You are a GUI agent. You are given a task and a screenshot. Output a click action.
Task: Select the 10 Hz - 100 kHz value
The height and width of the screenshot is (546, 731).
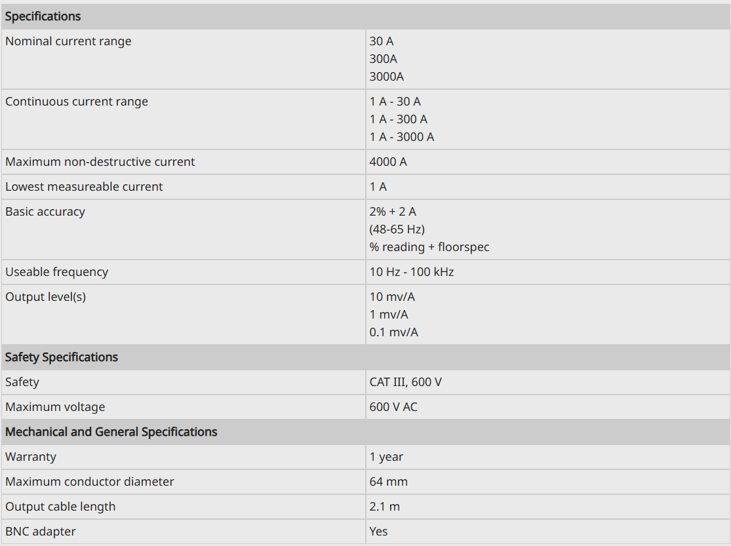click(x=412, y=272)
